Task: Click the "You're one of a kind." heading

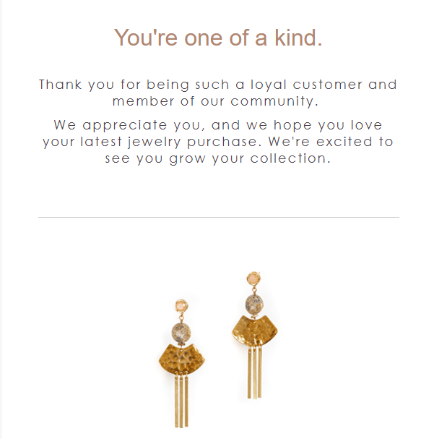Action: point(218,38)
